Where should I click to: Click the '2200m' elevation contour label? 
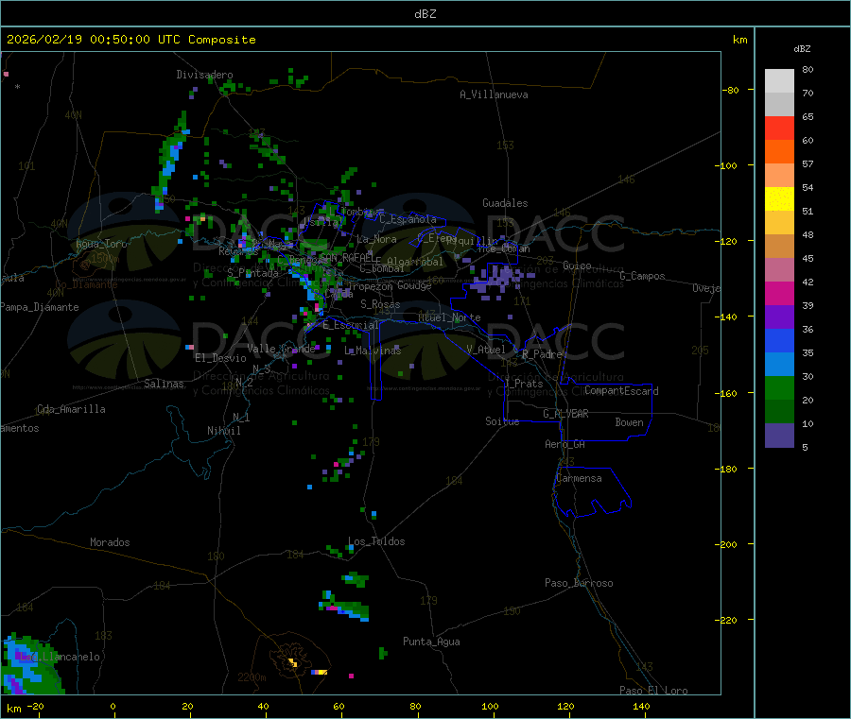pyautogui.click(x=252, y=677)
